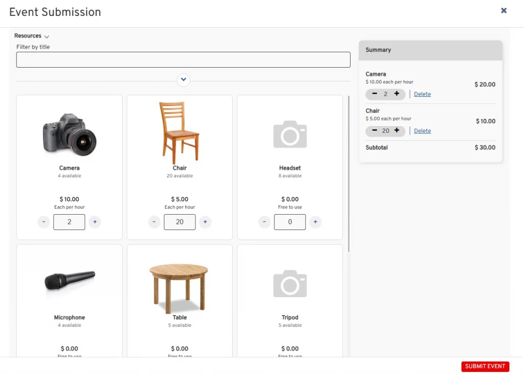Delete Chair from the Summary
The image size is (524, 374).
coord(422,131)
